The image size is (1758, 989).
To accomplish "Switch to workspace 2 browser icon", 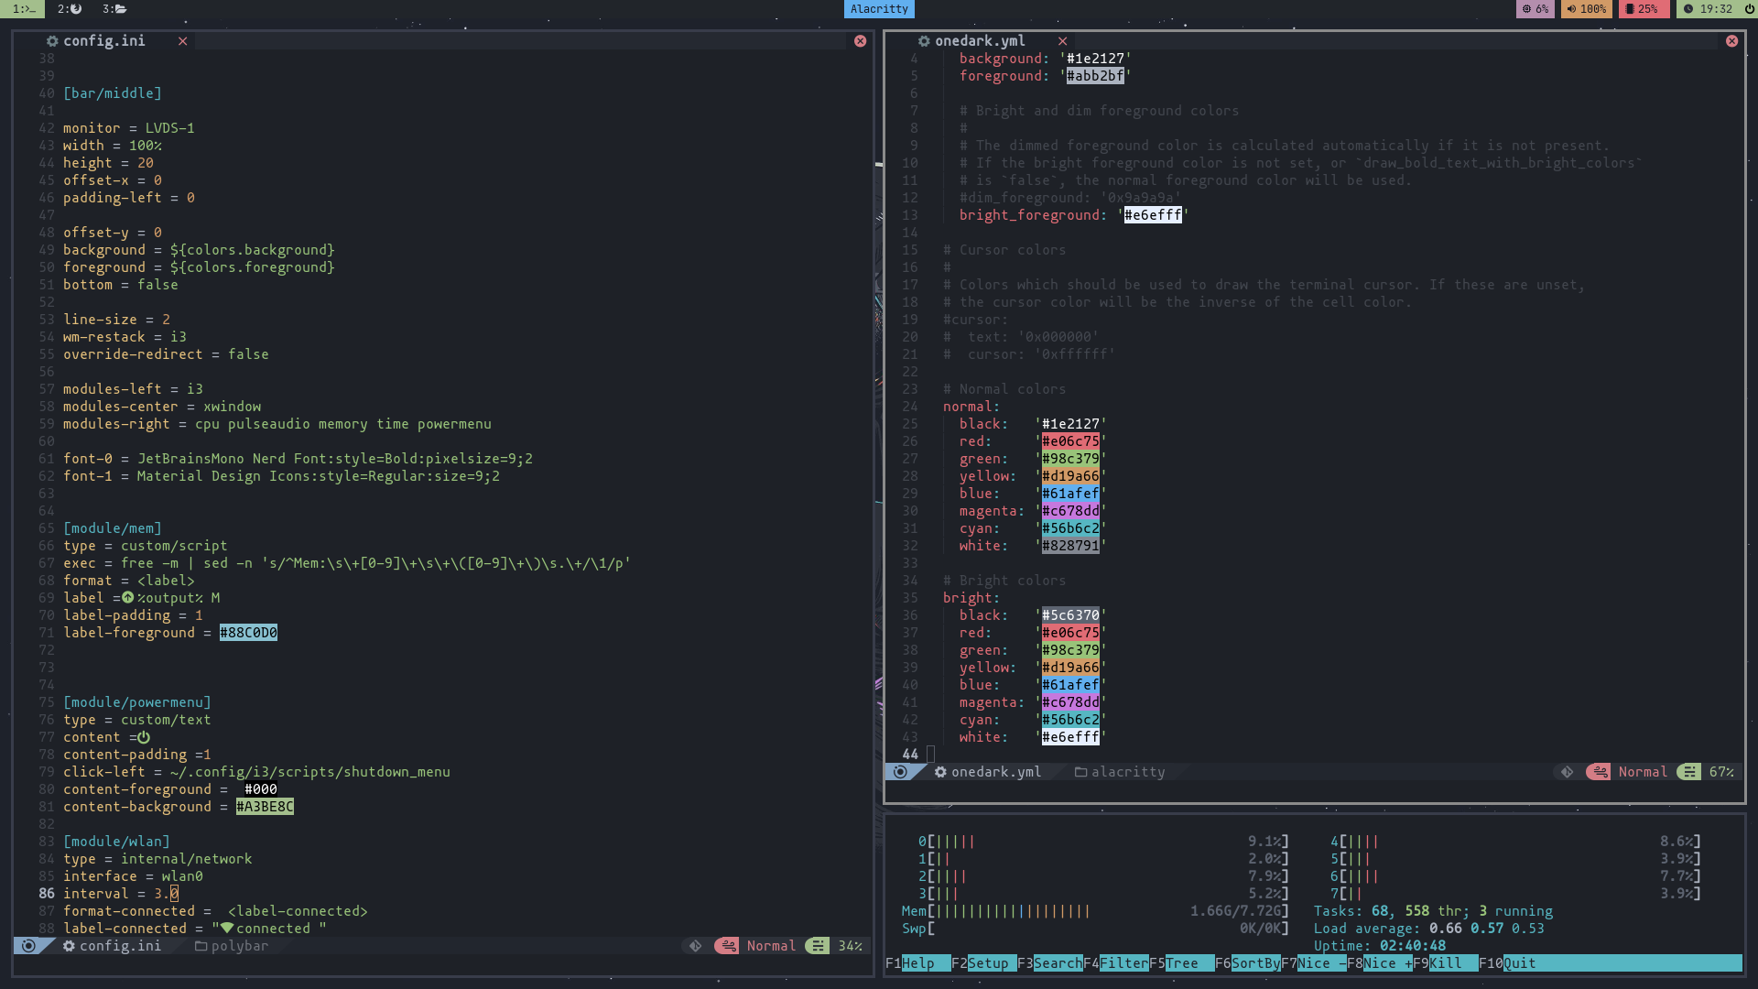I will [69, 9].
